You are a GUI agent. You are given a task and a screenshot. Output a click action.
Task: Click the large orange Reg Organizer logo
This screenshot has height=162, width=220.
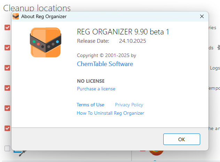(45, 42)
